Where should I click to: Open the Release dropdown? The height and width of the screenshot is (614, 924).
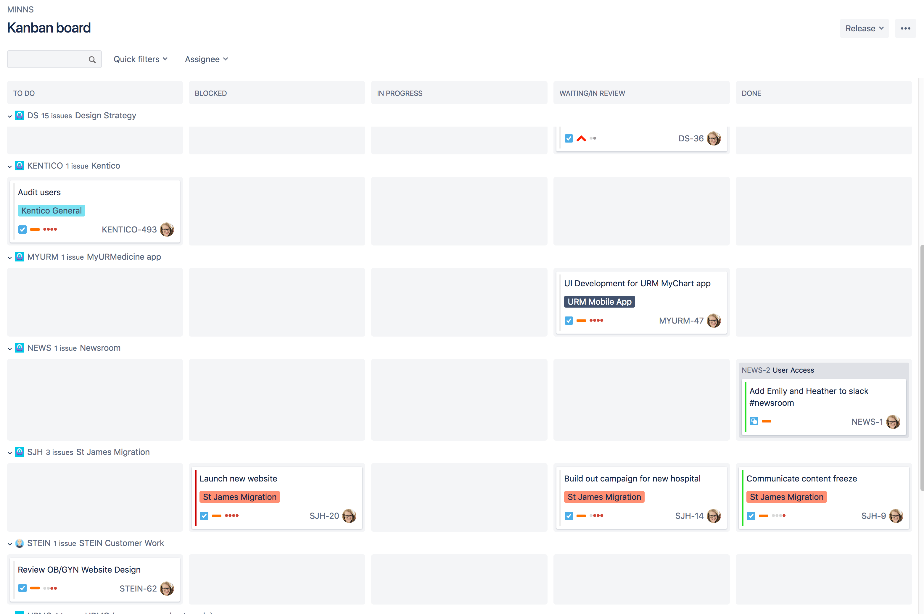tap(864, 28)
